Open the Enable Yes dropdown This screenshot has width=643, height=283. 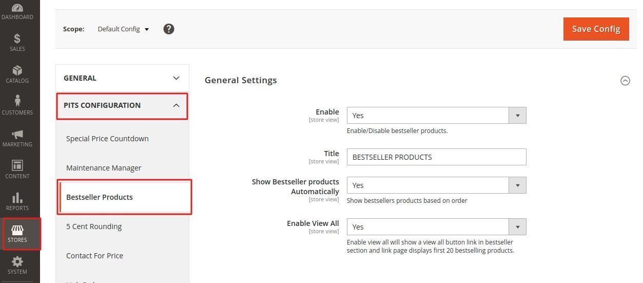[436, 116]
